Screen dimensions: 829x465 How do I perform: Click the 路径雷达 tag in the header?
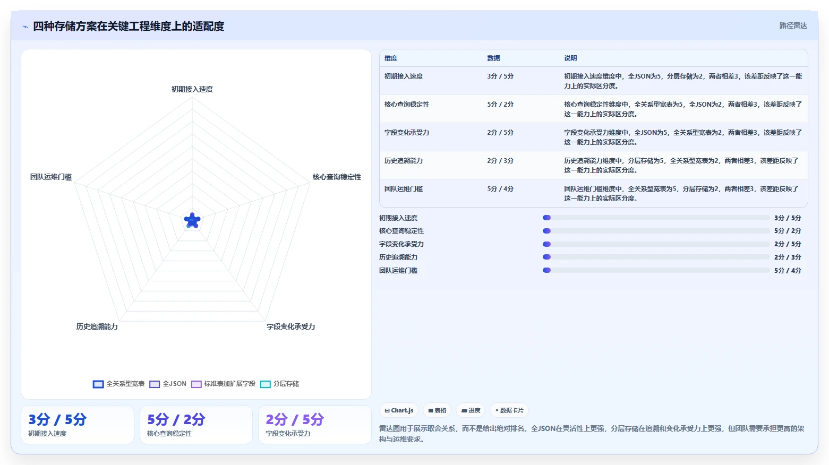(x=793, y=25)
